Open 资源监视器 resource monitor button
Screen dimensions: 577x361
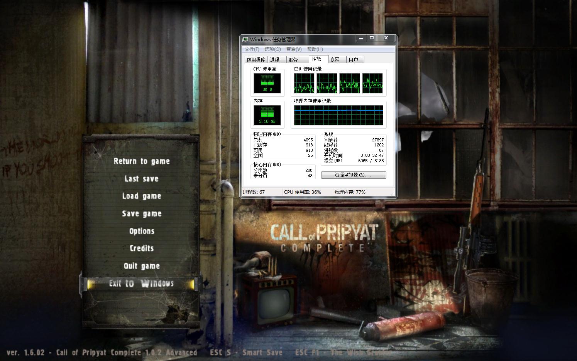point(354,175)
